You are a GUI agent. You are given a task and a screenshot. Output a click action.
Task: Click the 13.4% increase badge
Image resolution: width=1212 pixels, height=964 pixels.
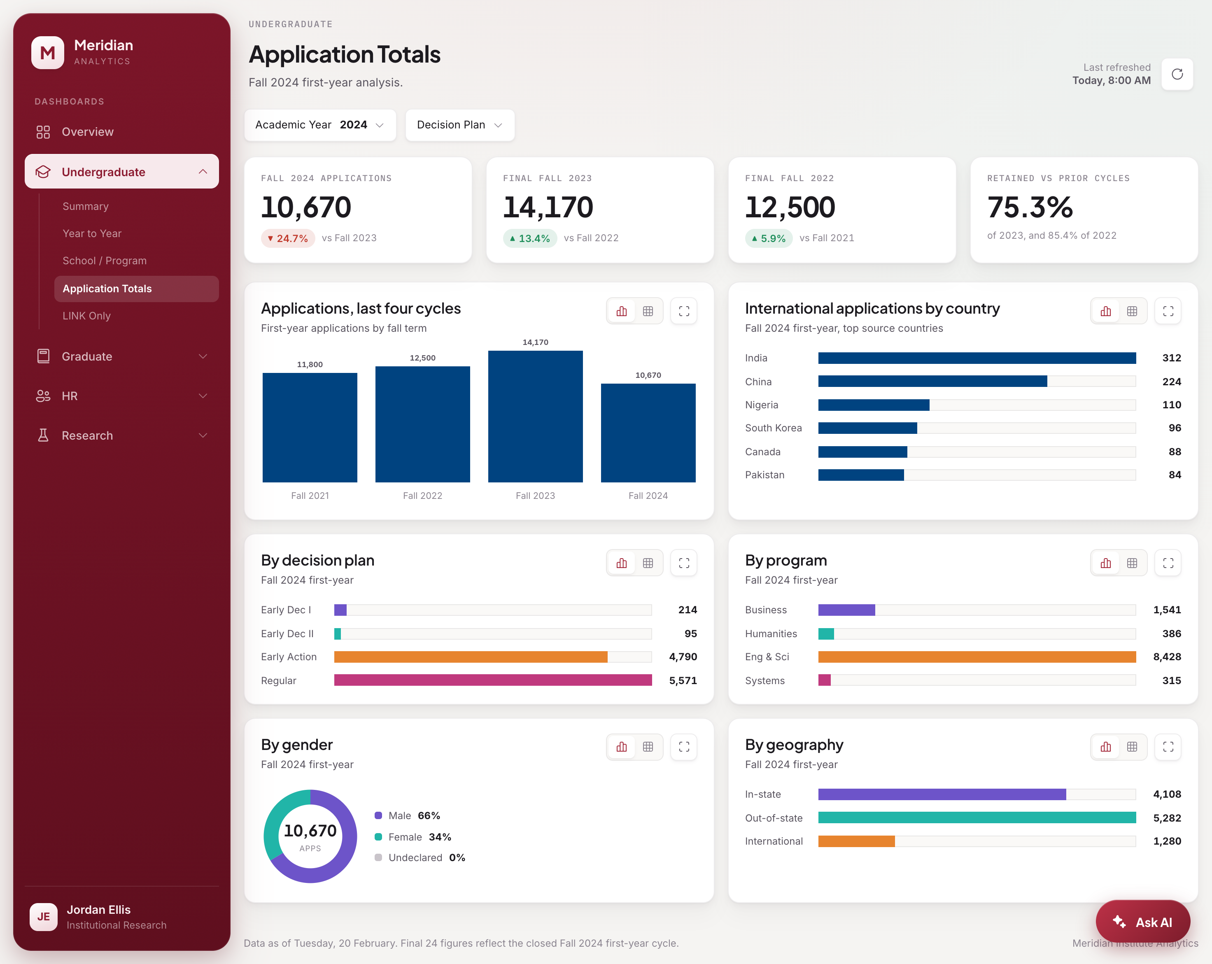coord(529,238)
